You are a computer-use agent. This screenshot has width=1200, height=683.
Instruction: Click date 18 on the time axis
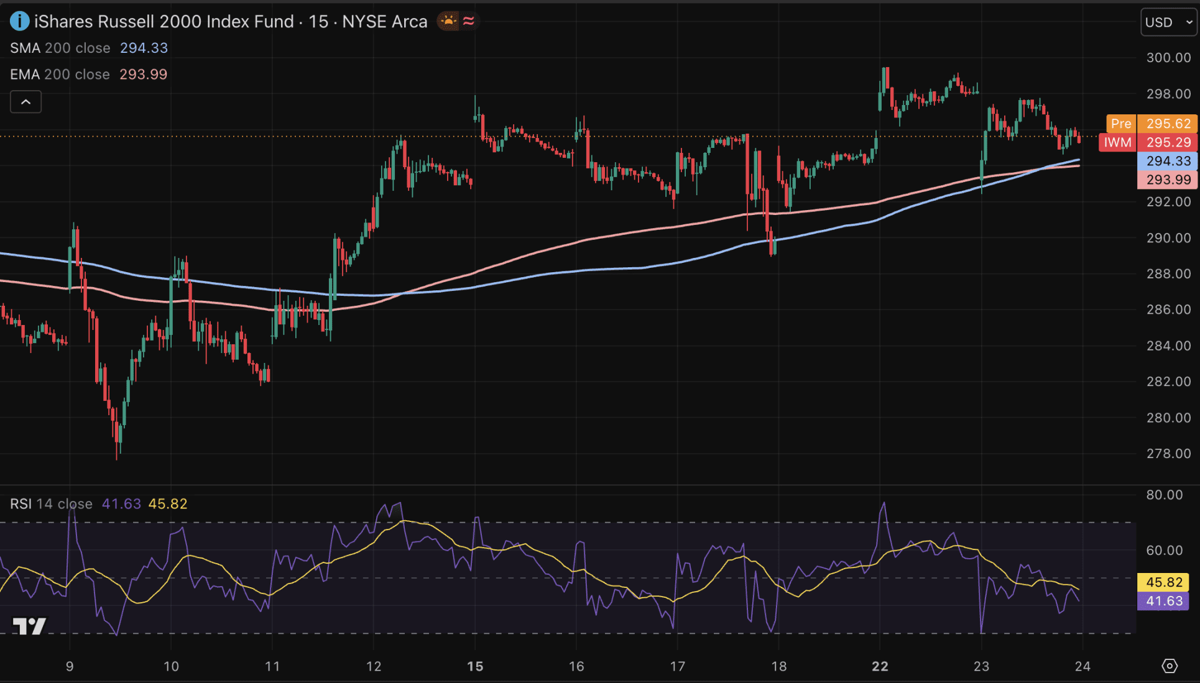[x=779, y=666]
